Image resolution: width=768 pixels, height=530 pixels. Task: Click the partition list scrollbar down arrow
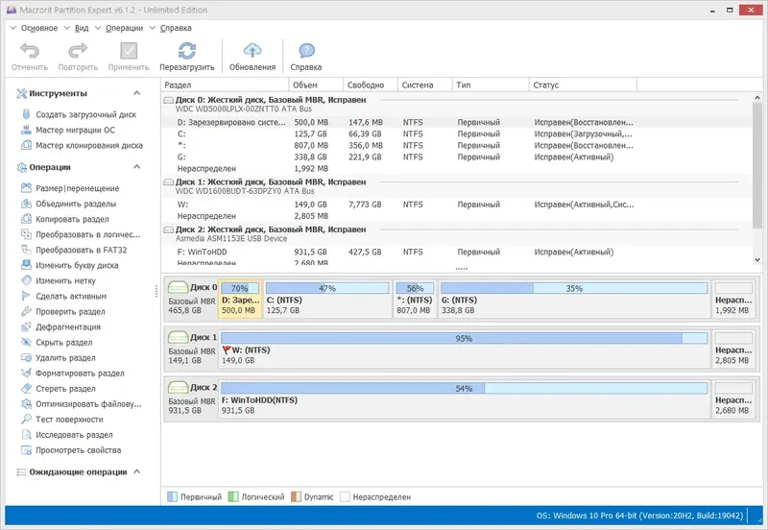(757, 259)
